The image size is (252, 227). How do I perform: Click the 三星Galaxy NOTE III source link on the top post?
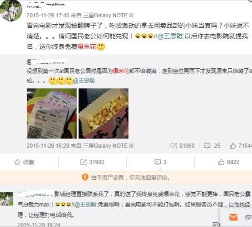(x=108, y=15)
